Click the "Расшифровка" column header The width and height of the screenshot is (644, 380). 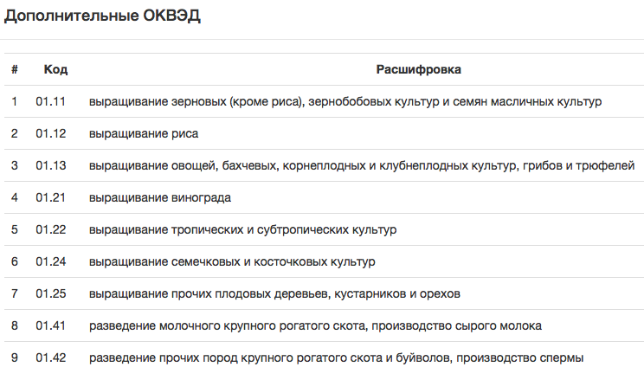[x=418, y=69]
